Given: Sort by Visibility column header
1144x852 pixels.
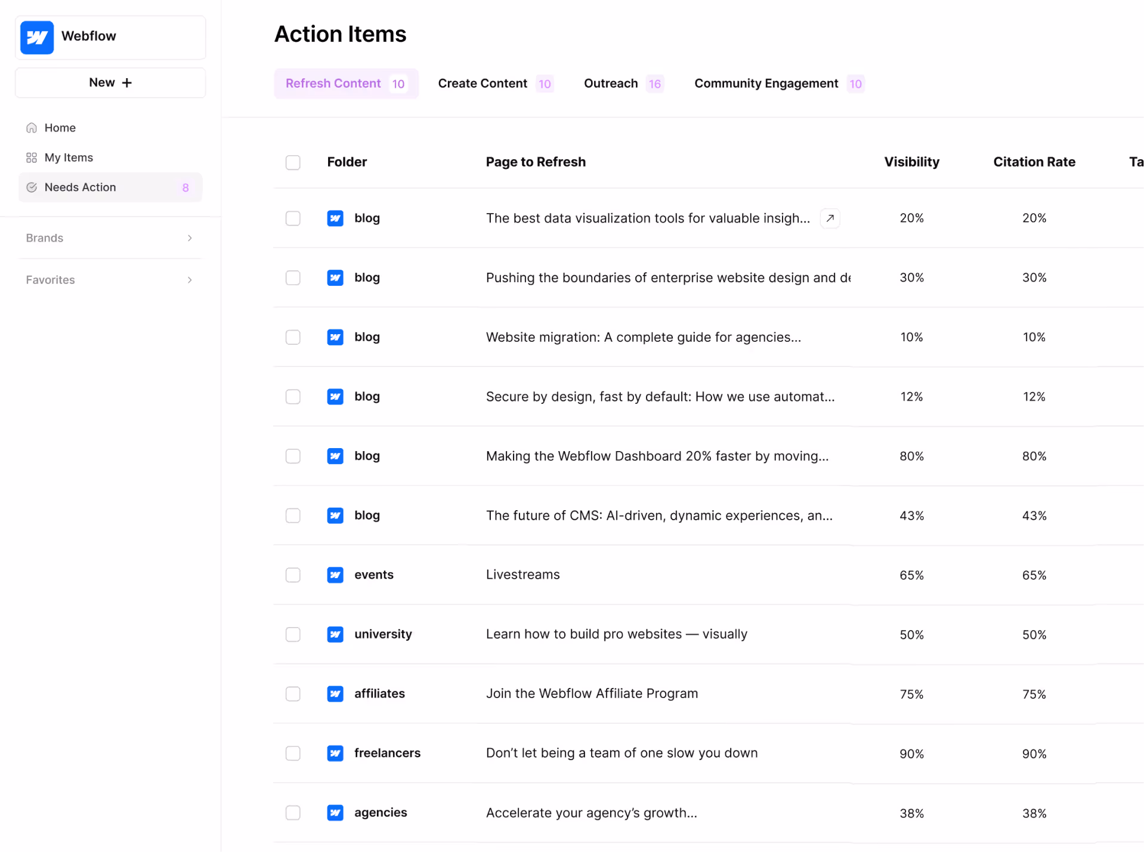Looking at the screenshot, I should point(911,162).
